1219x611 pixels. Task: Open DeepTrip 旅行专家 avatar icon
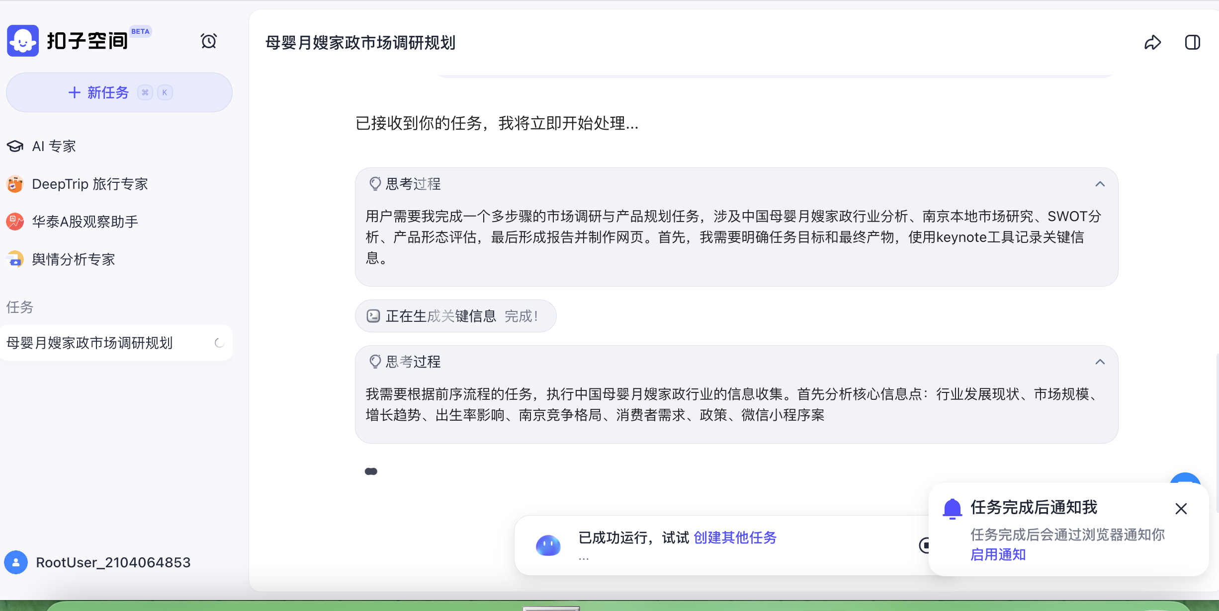pos(15,184)
